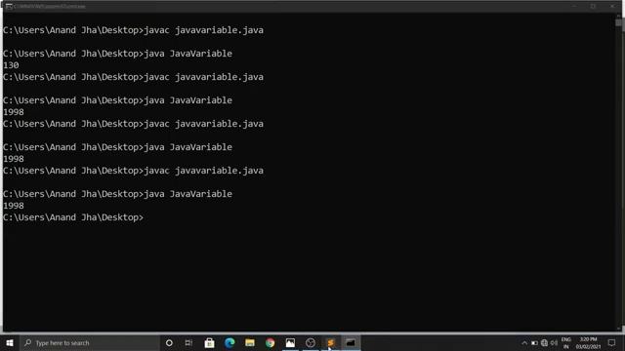
Task: Open Task View on the taskbar
Action: point(188,342)
